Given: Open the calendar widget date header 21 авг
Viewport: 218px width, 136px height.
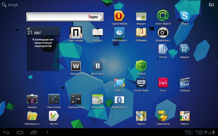Looking at the screenshot, I should tap(43, 31).
